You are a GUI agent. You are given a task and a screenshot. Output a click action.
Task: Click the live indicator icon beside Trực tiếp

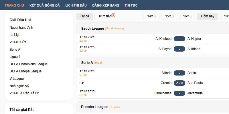[x=113, y=15]
